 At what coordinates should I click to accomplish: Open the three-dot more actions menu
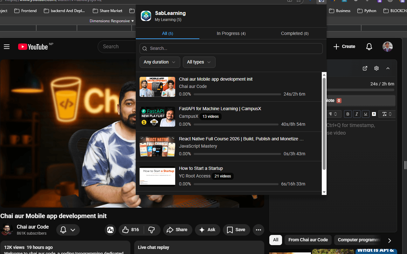pos(258,230)
